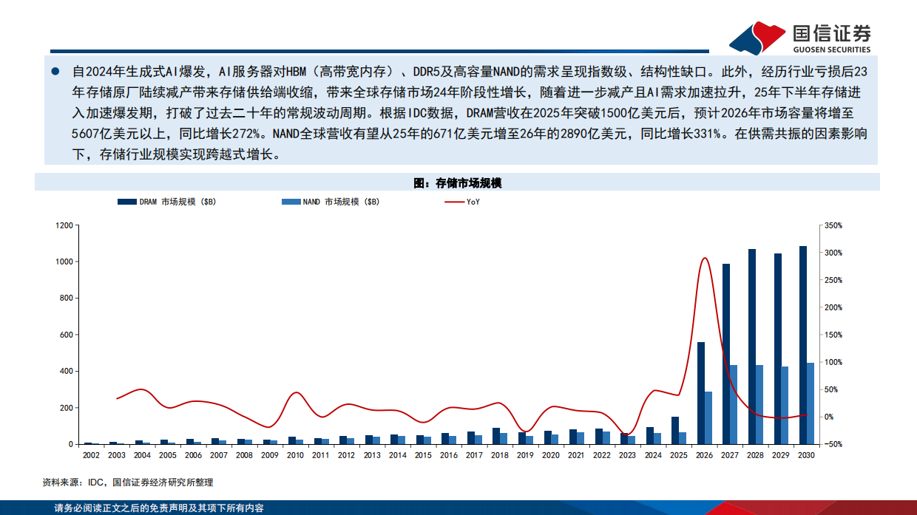
Task: Click the left axis value 200
Action: point(67,408)
